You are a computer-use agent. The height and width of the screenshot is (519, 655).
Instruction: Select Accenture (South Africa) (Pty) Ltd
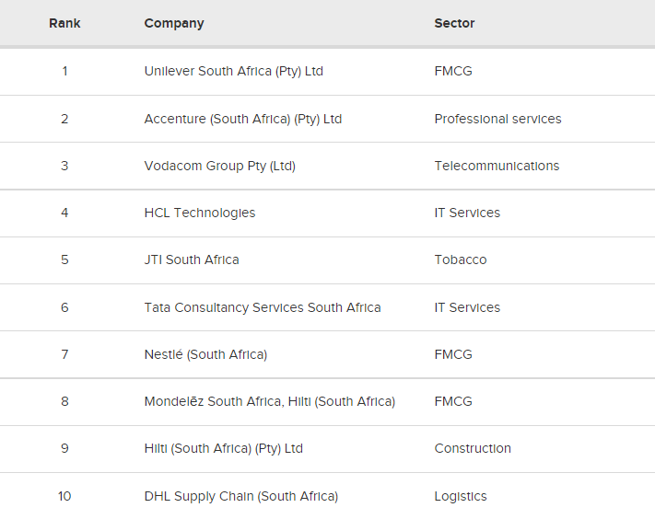point(242,120)
